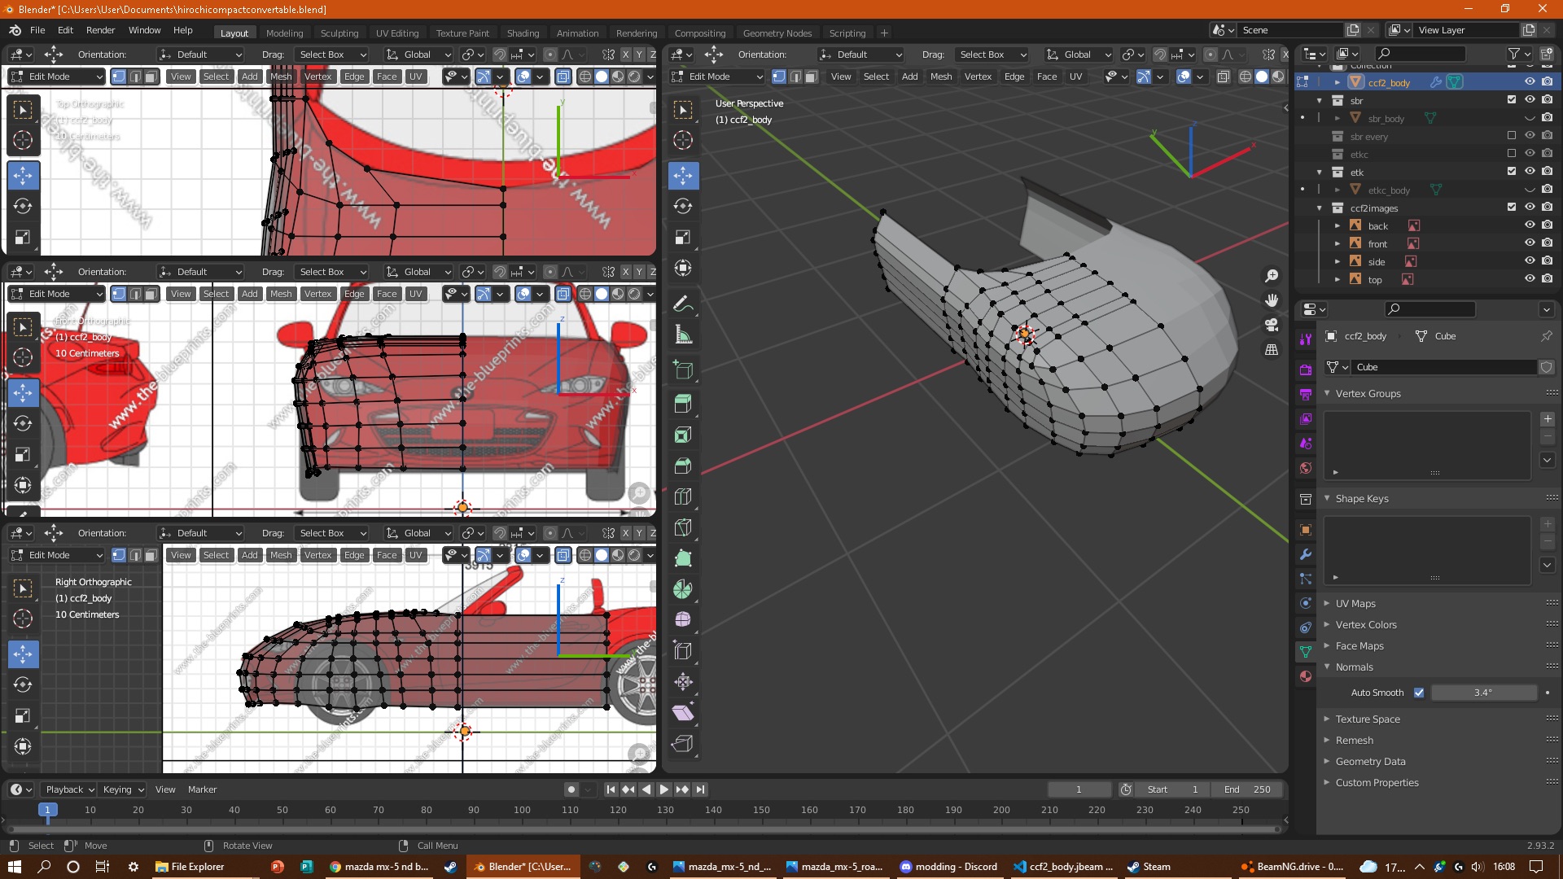1563x879 pixels.
Task: Click the Auto Smooth angle 3.4° slider
Action: pos(1483,693)
